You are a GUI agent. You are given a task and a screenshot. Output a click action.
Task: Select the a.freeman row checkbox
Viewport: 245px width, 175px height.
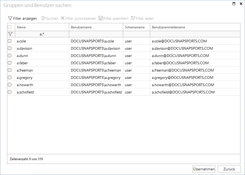pos(10,70)
